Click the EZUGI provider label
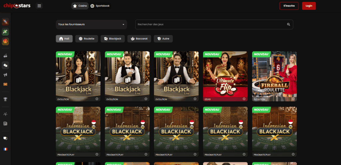Viewport: 341px width, 165px height. (x=208, y=99)
